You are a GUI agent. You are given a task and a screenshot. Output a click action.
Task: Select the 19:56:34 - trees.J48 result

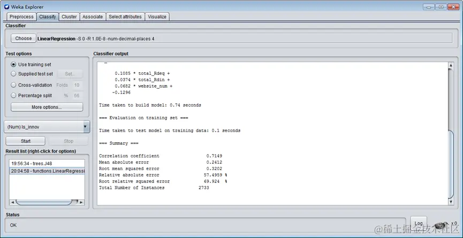coord(47,163)
